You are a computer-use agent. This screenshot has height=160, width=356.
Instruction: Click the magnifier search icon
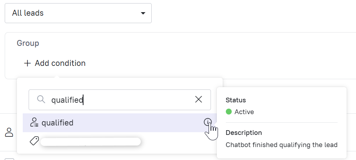[x=41, y=99]
